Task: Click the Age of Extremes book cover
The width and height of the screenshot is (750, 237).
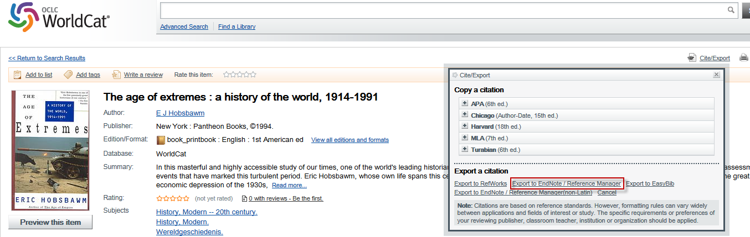Action: point(50,150)
